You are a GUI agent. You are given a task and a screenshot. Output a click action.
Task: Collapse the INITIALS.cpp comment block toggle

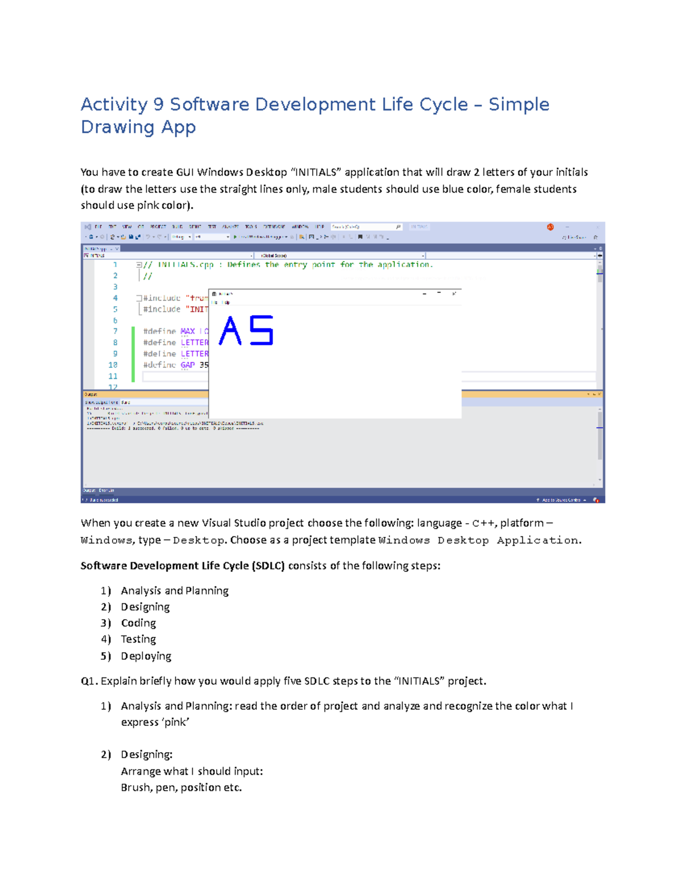pos(139,264)
